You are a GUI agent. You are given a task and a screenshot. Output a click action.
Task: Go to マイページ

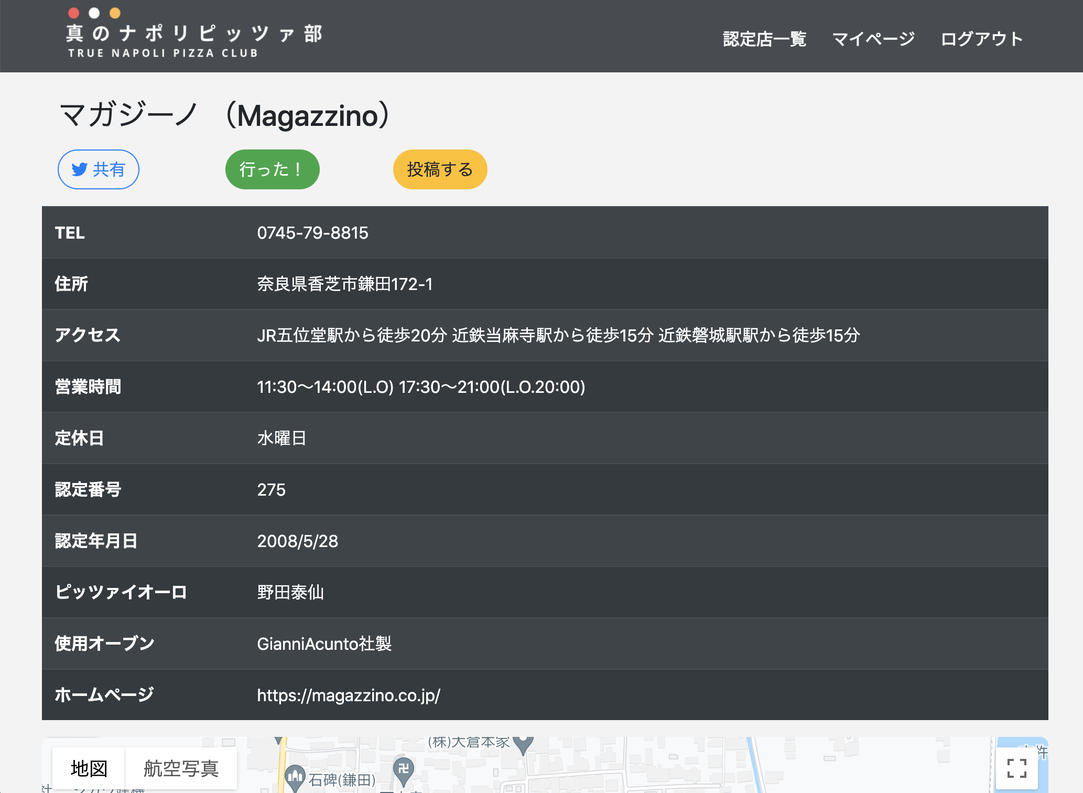(873, 39)
